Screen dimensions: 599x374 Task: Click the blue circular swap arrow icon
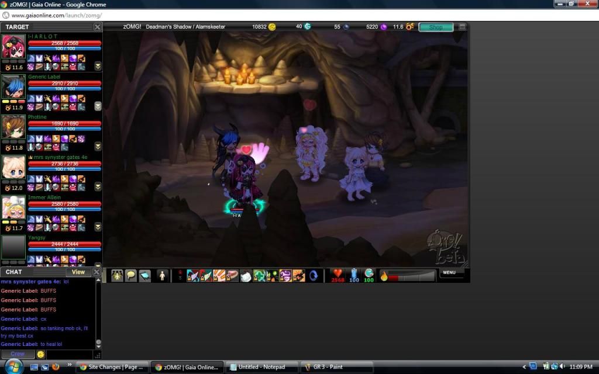point(314,276)
